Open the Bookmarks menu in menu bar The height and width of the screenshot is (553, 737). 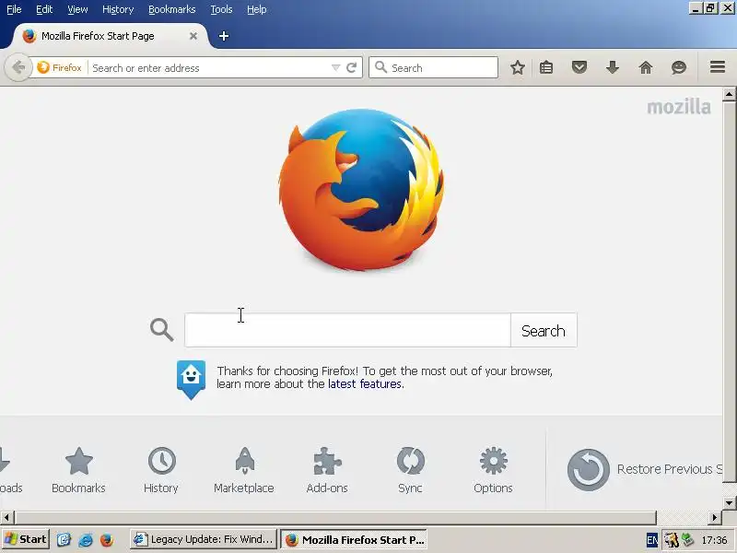[x=172, y=9]
